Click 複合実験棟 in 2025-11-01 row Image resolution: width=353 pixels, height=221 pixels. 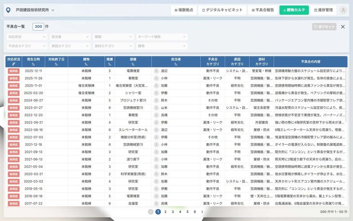[86, 86]
